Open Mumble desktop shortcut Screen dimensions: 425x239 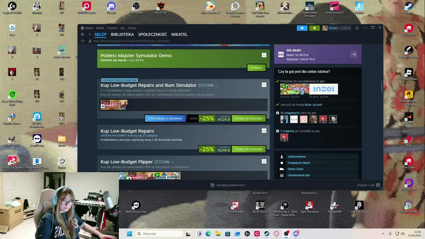click(x=37, y=8)
